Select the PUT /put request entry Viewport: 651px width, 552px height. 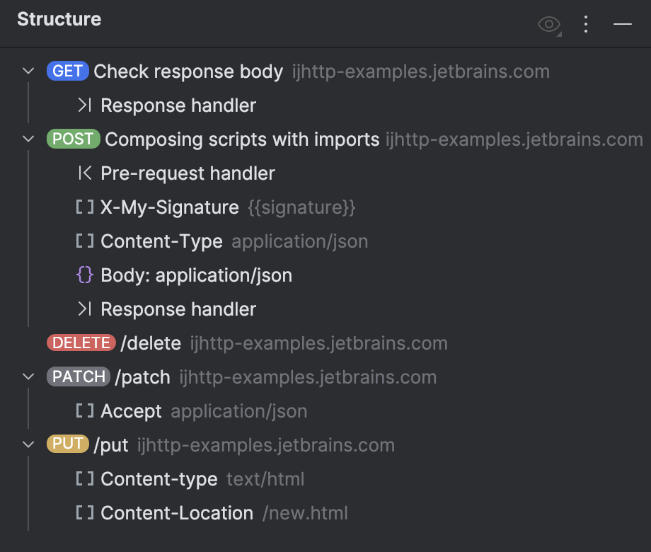click(110, 444)
